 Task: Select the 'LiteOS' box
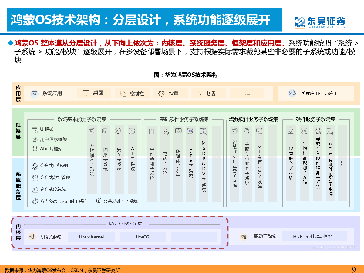[x=143, y=237]
